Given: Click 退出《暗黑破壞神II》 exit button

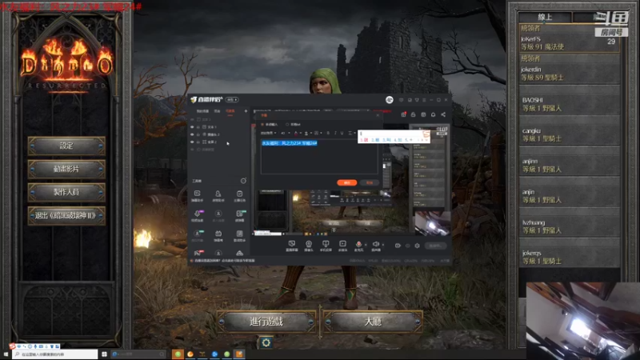Looking at the screenshot, I should 66,215.
